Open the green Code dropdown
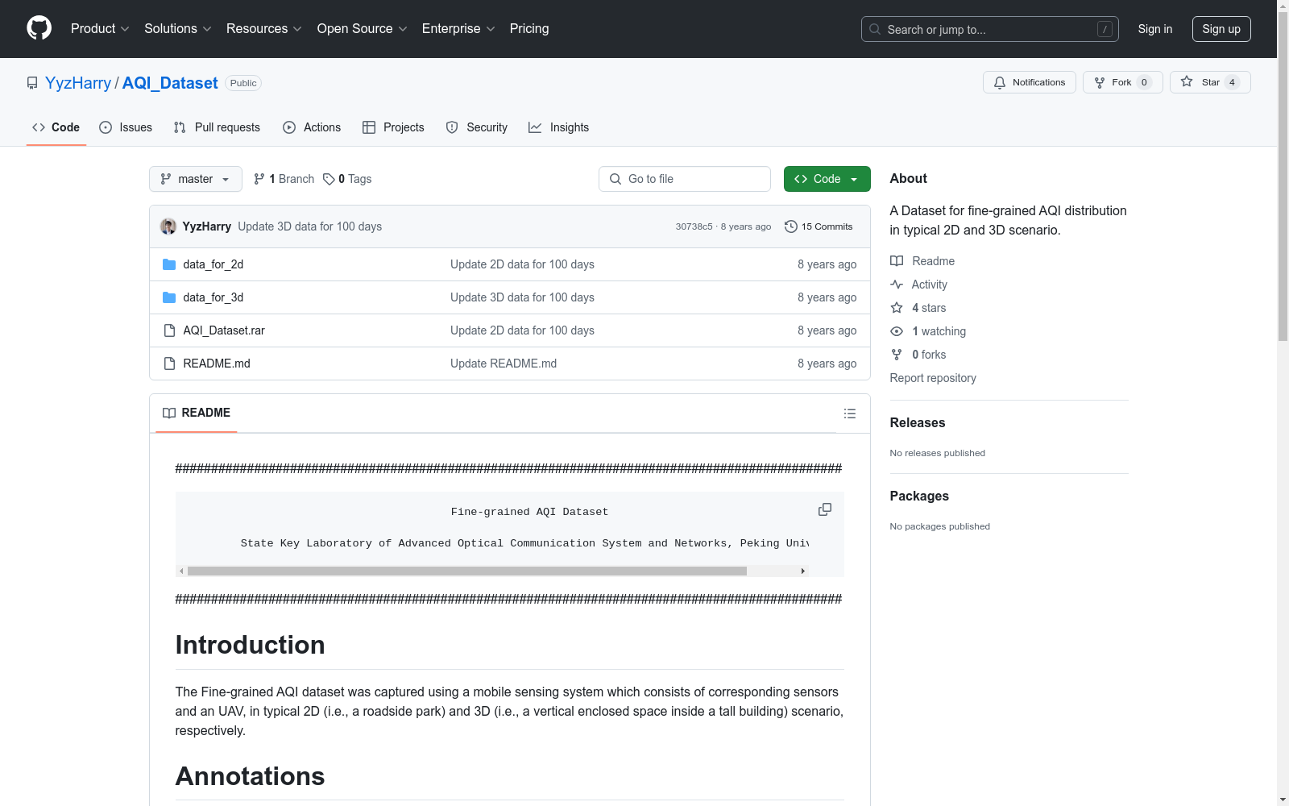This screenshot has width=1289, height=806. tap(827, 179)
